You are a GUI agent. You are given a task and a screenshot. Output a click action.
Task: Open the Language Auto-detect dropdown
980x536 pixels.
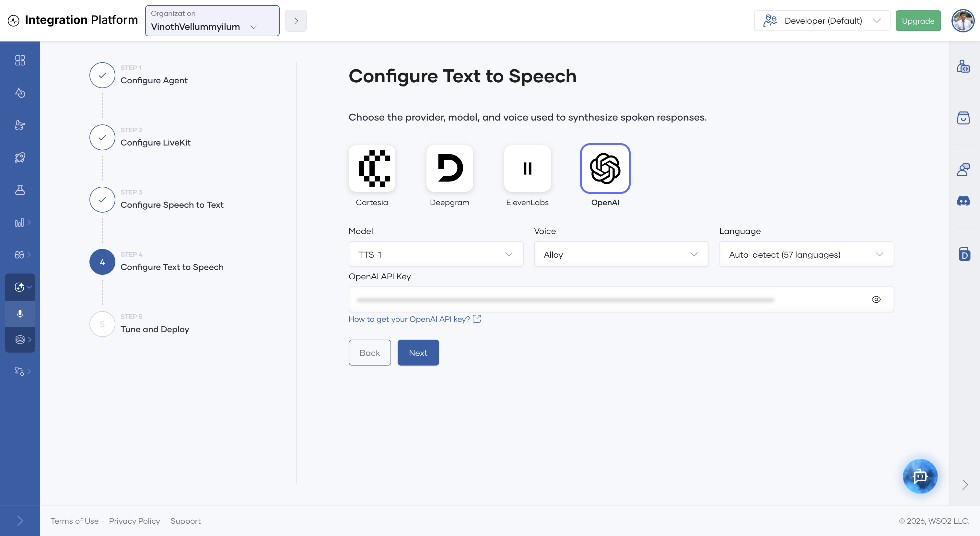[x=807, y=254]
